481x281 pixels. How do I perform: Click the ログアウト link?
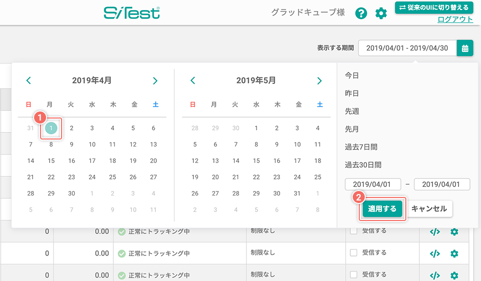455,19
